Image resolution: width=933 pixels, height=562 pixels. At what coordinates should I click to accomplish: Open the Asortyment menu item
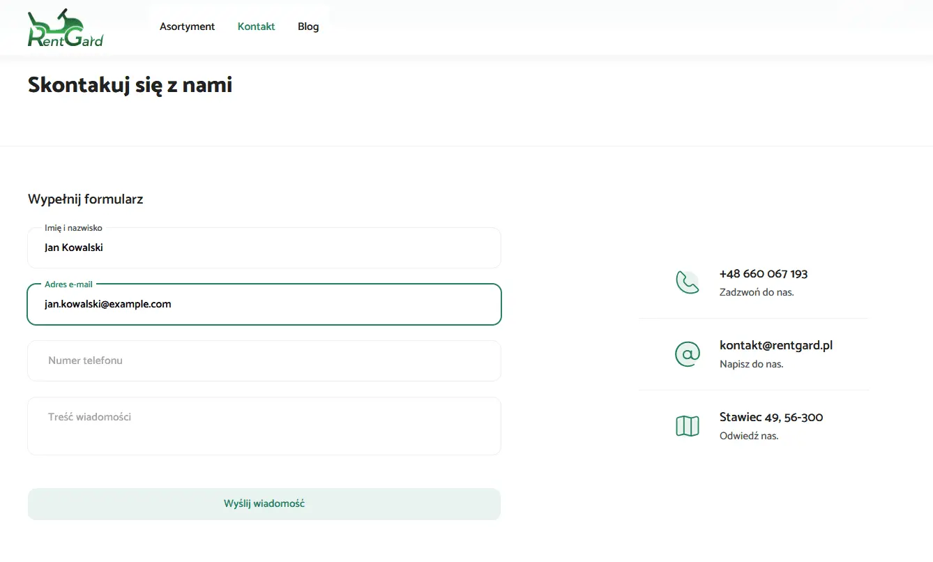pos(187,26)
